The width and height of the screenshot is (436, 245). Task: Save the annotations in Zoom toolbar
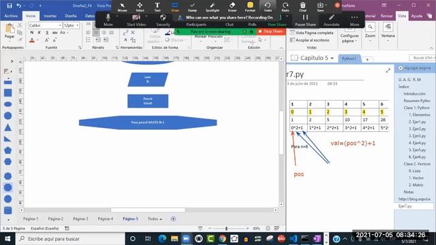320,7
